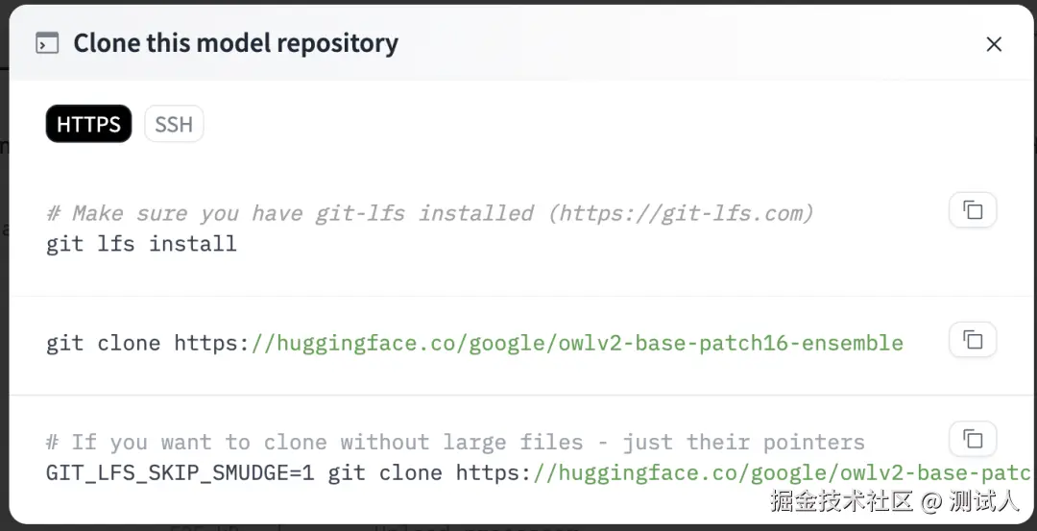Close the clone repository dialog
1037x531 pixels.
tap(994, 44)
